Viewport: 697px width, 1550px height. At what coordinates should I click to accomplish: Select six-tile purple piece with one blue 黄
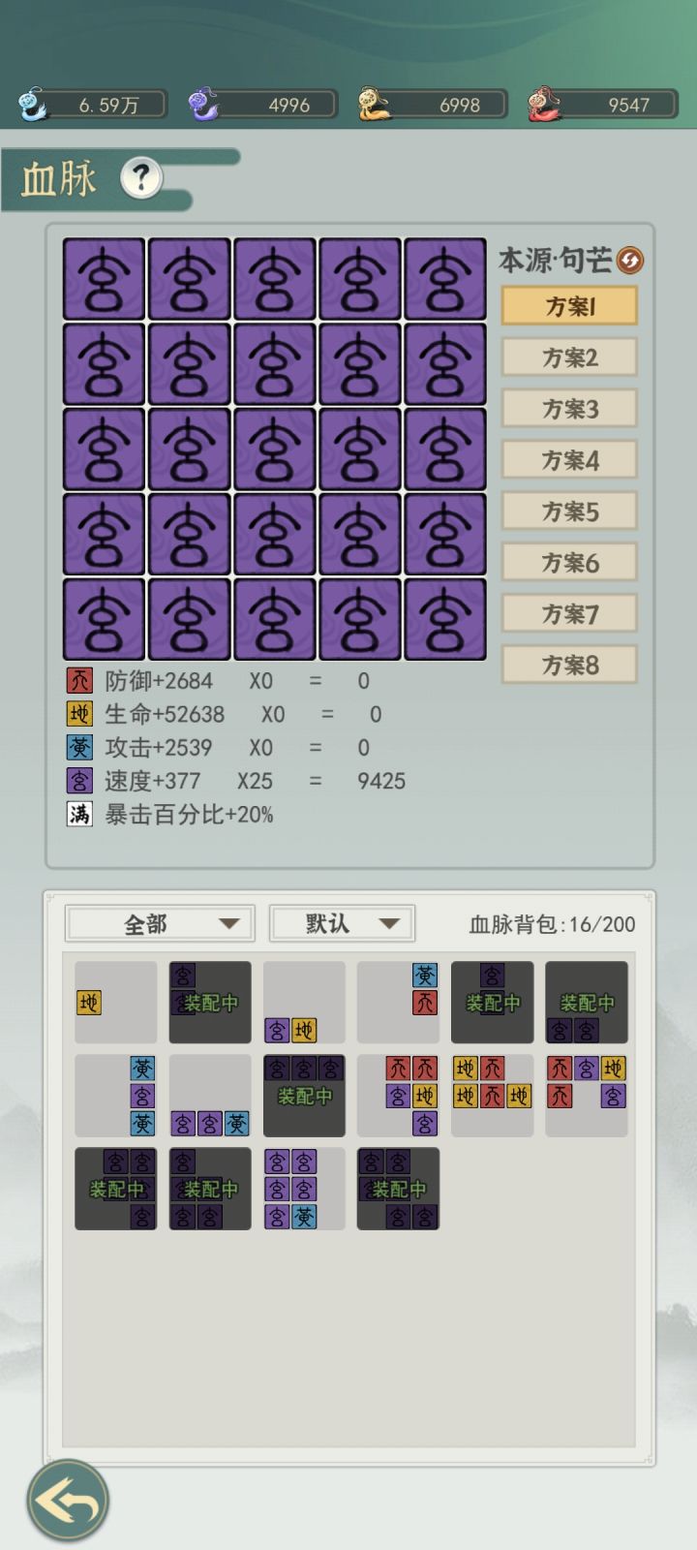point(304,1189)
